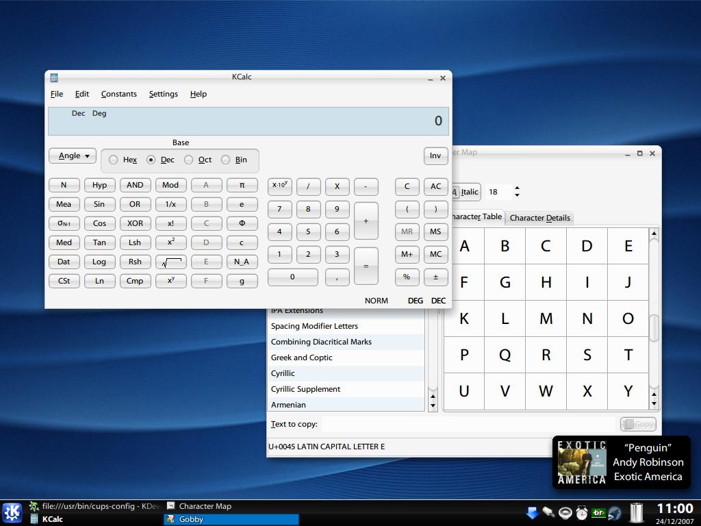Click the Sin function button
701x526 pixels.
[100, 204]
